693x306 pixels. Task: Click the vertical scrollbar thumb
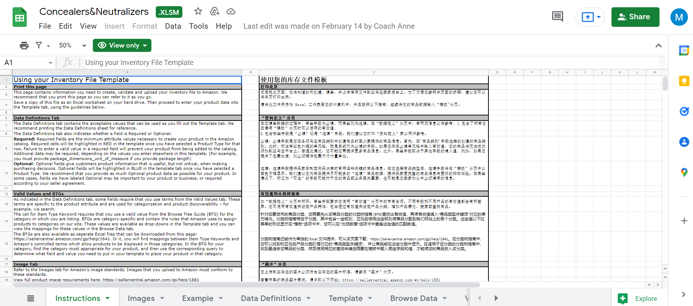[665, 83]
